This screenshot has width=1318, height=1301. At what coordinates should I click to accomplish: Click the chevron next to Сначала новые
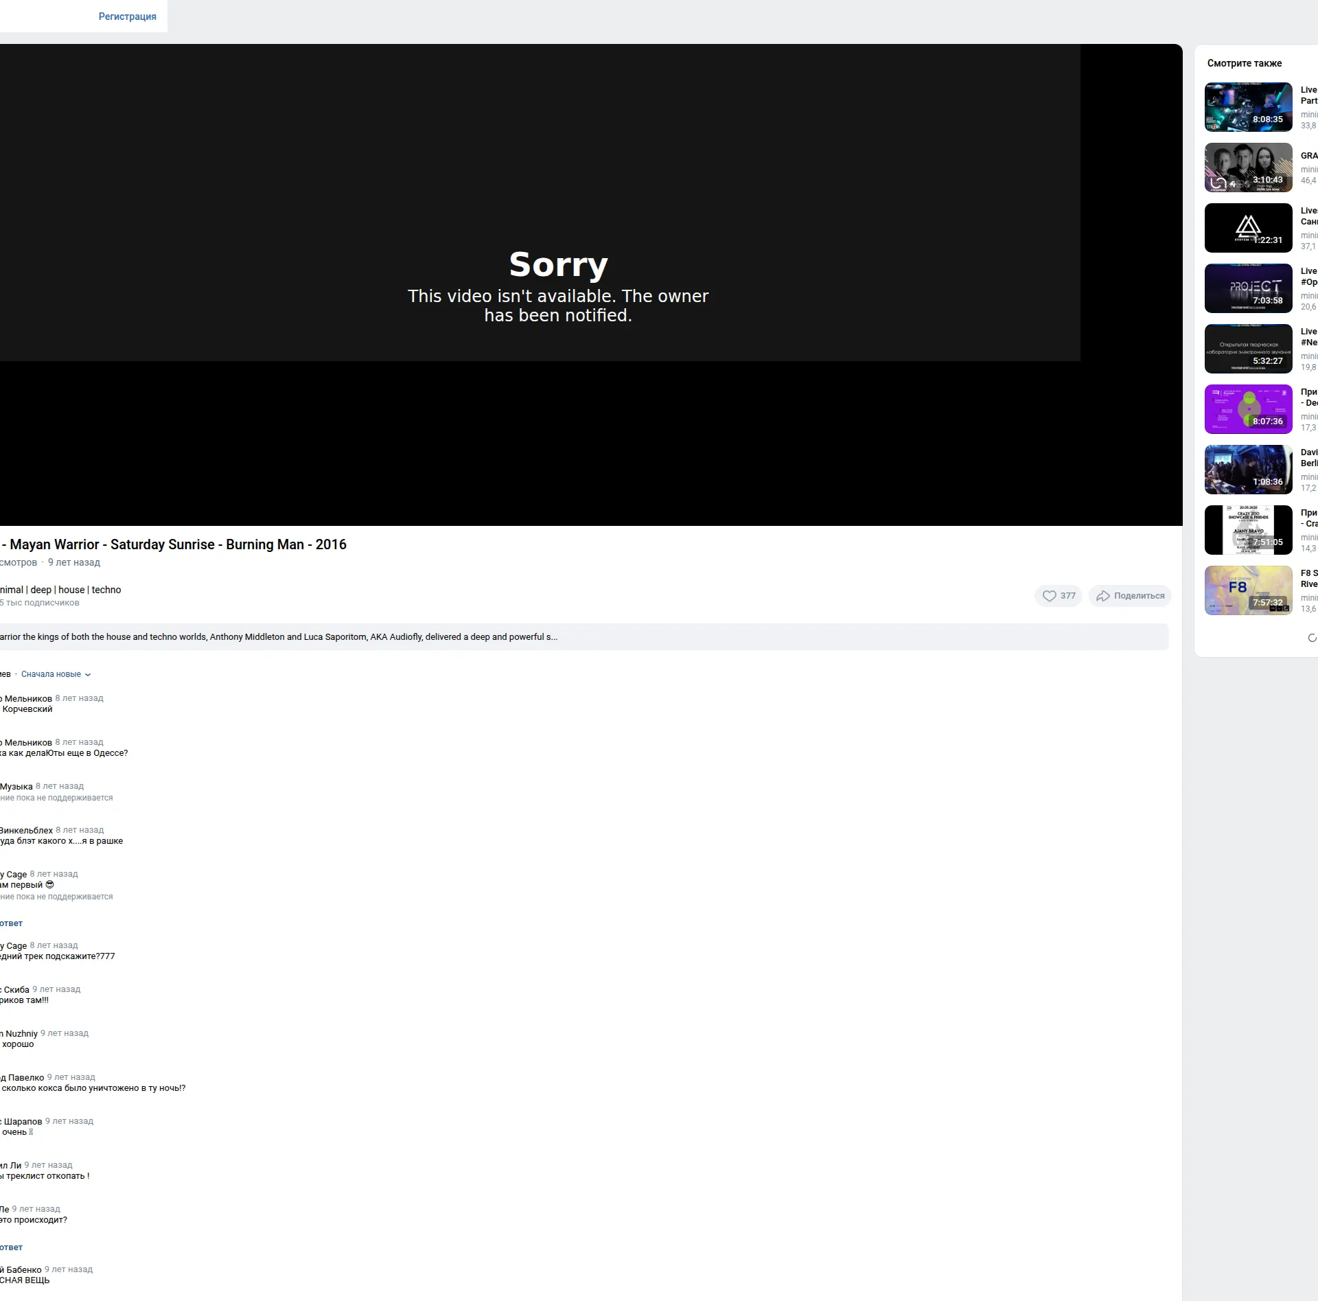point(87,675)
